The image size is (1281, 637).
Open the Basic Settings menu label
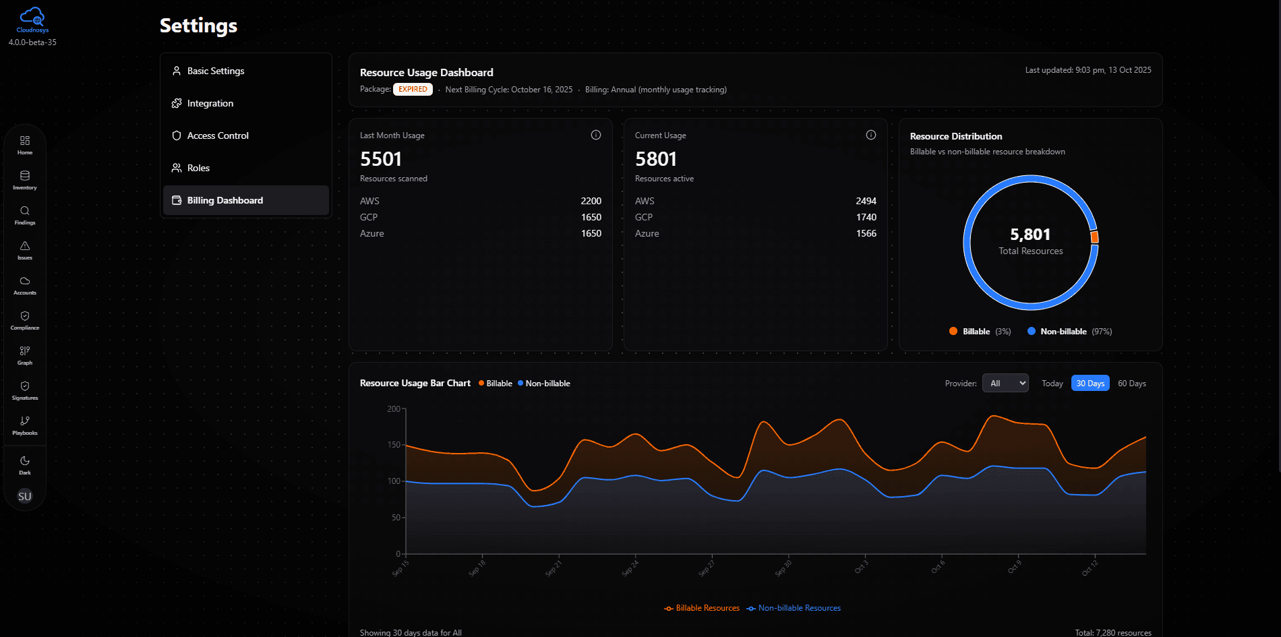216,71
